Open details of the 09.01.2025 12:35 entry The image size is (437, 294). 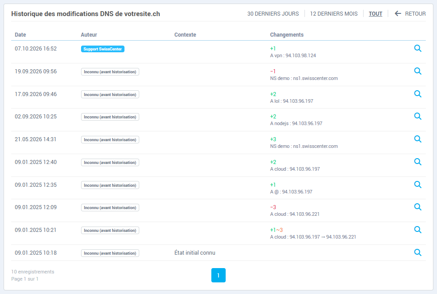click(x=417, y=185)
